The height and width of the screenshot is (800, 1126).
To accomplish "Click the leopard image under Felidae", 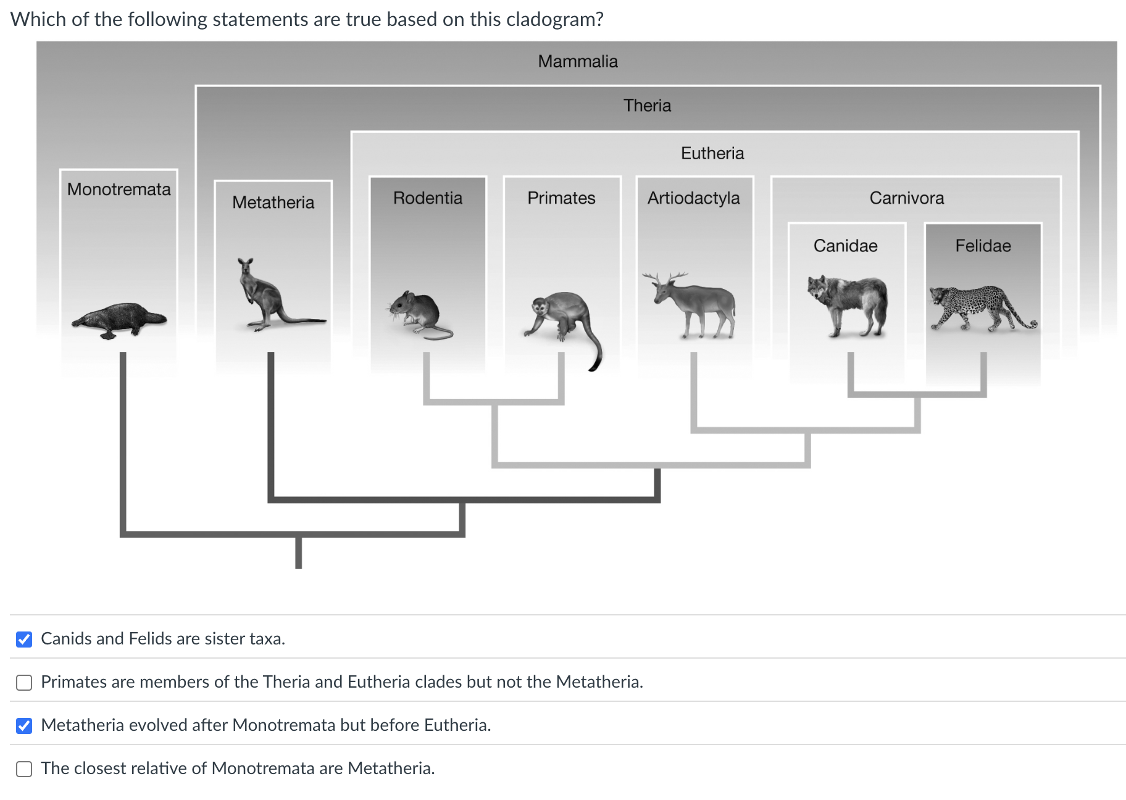I will click(983, 308).
